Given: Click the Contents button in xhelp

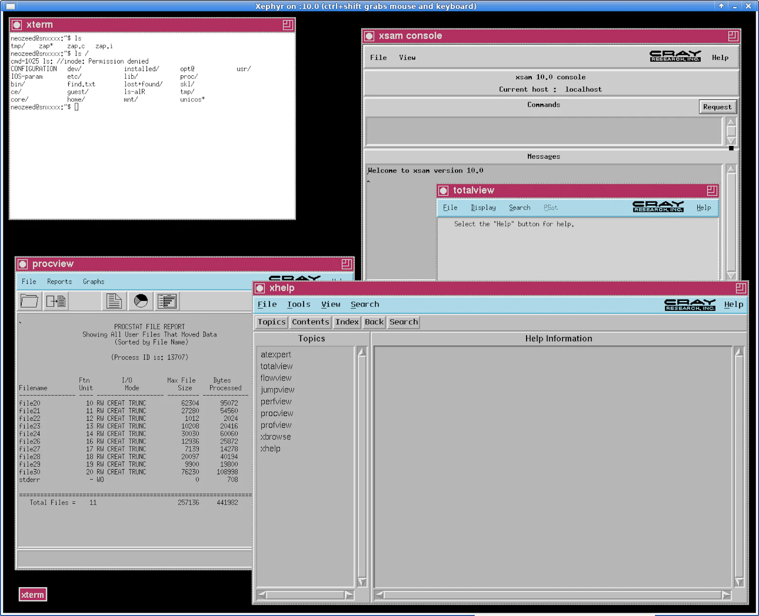Looking at the screenshot, I should pyautogui.click(x=310, y=322).
